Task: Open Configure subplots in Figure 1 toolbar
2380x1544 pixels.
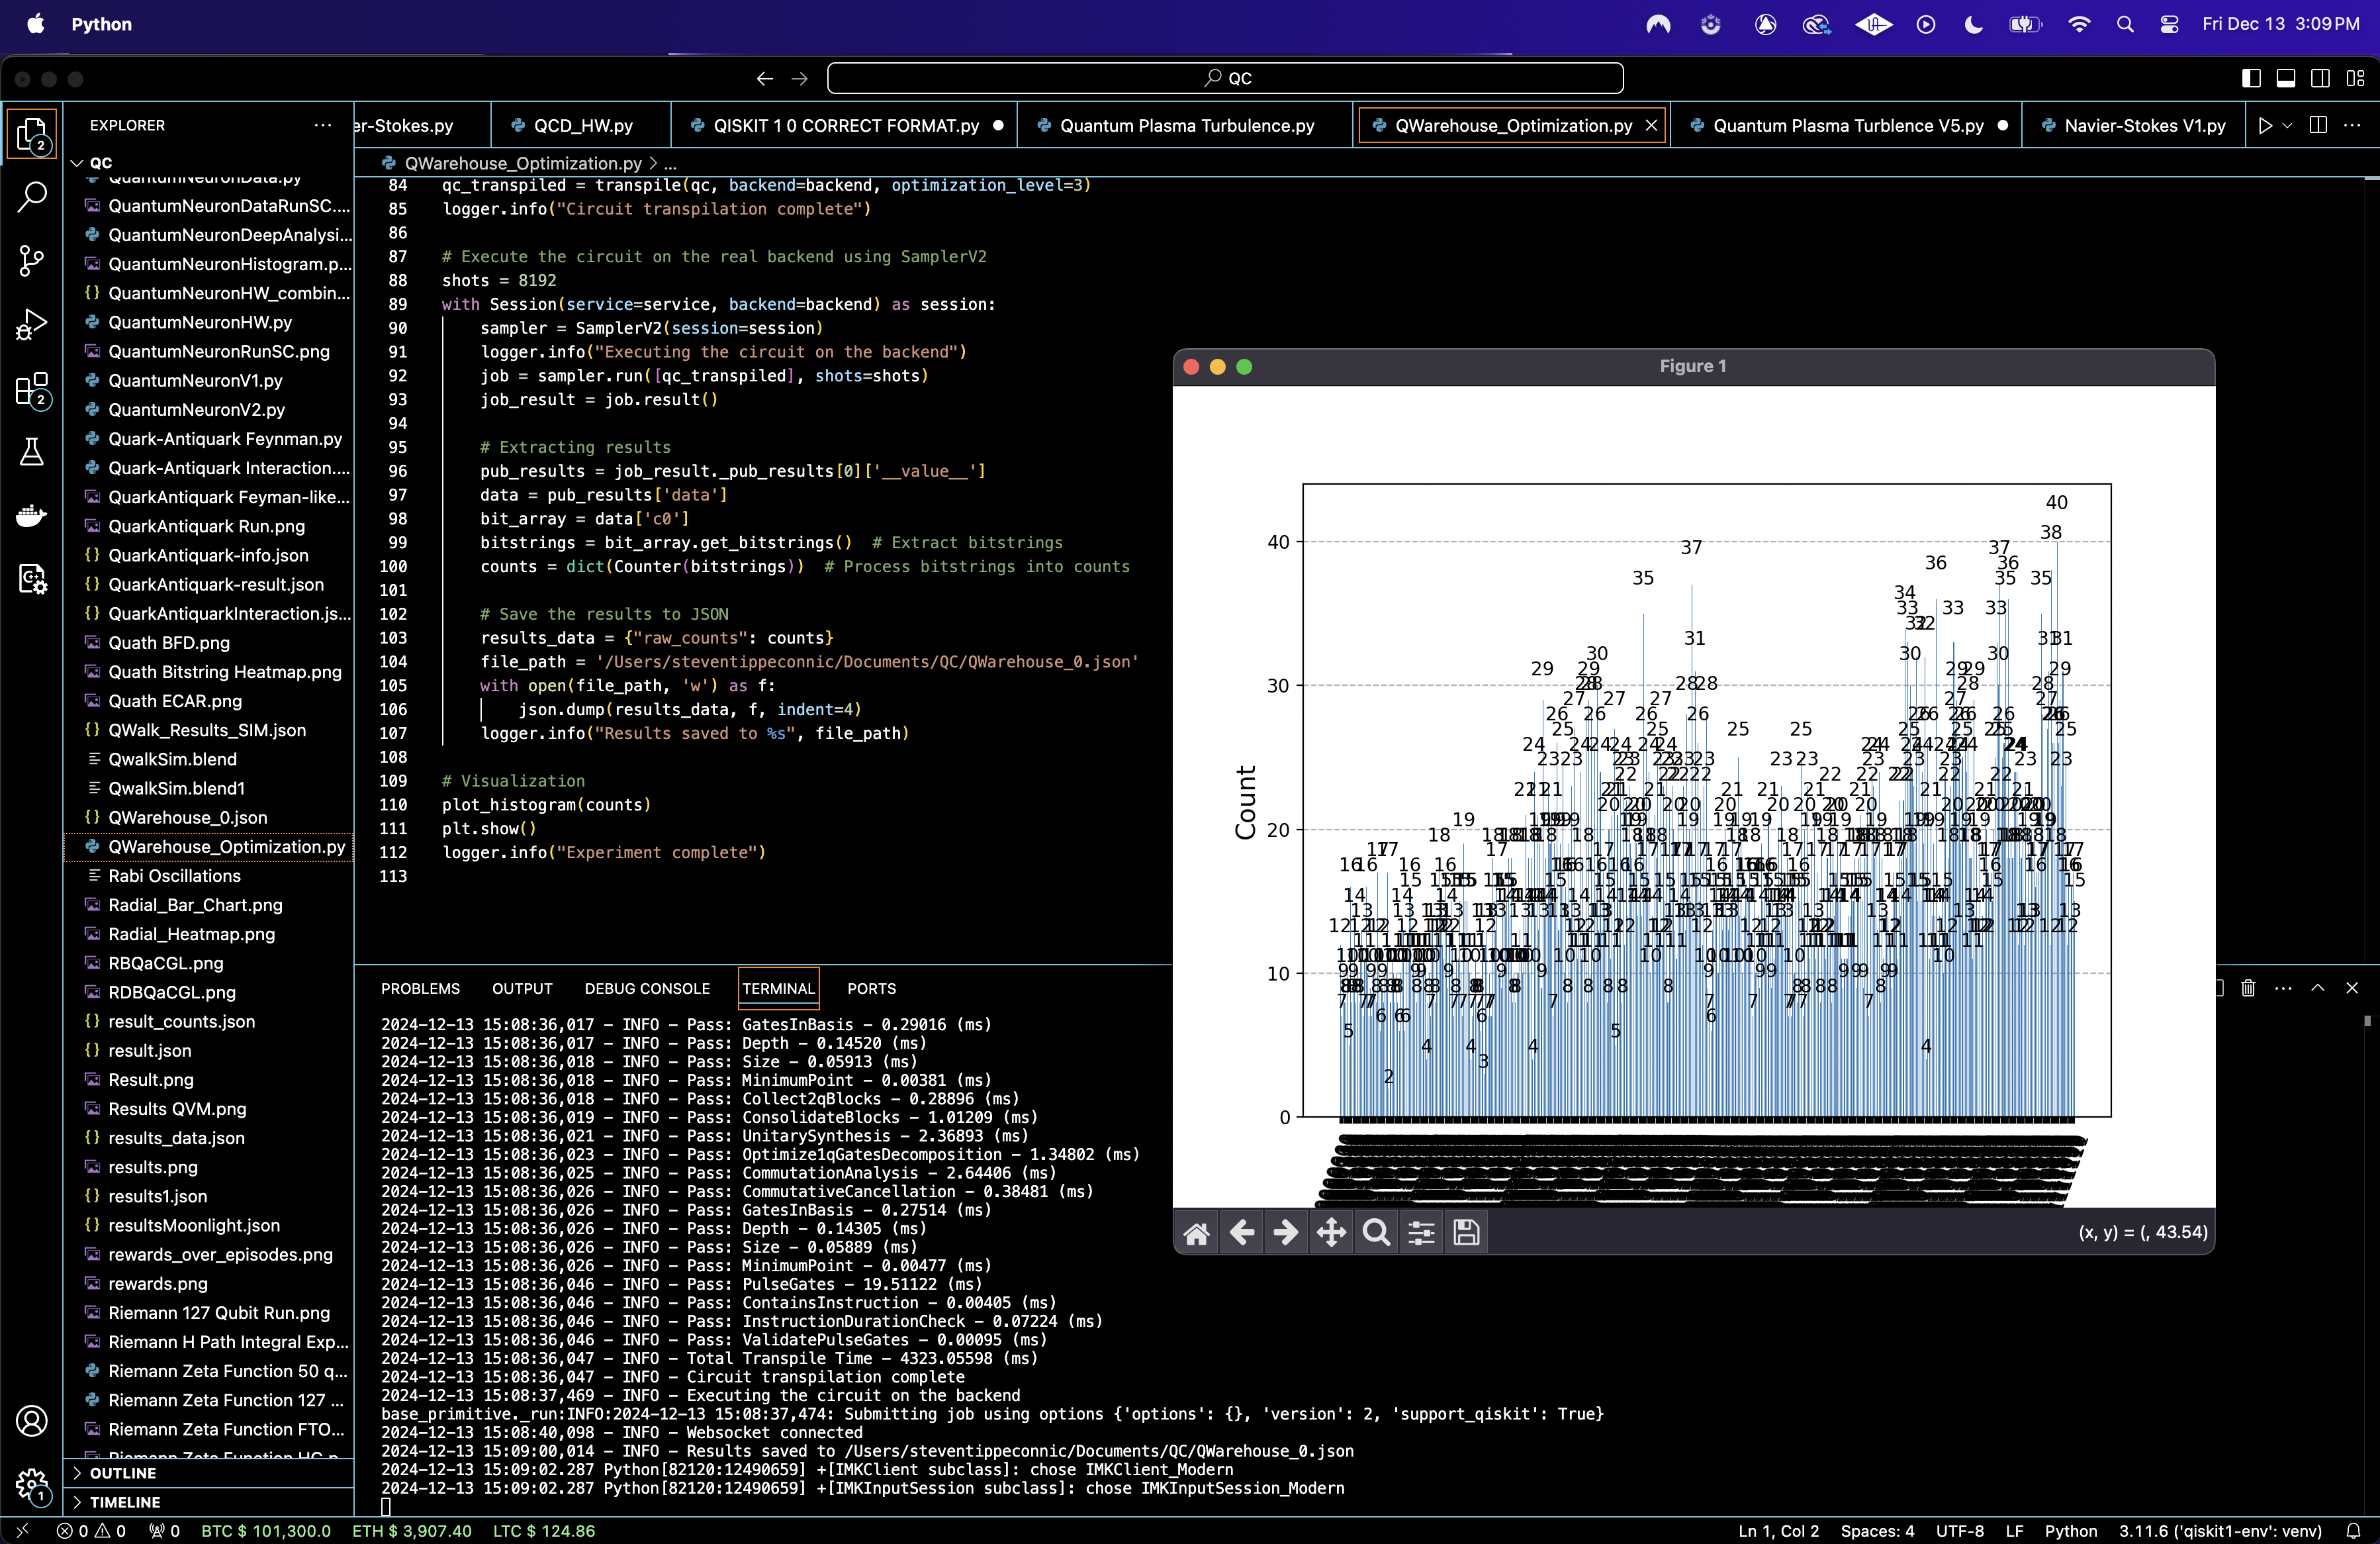Action: 1421,1231
